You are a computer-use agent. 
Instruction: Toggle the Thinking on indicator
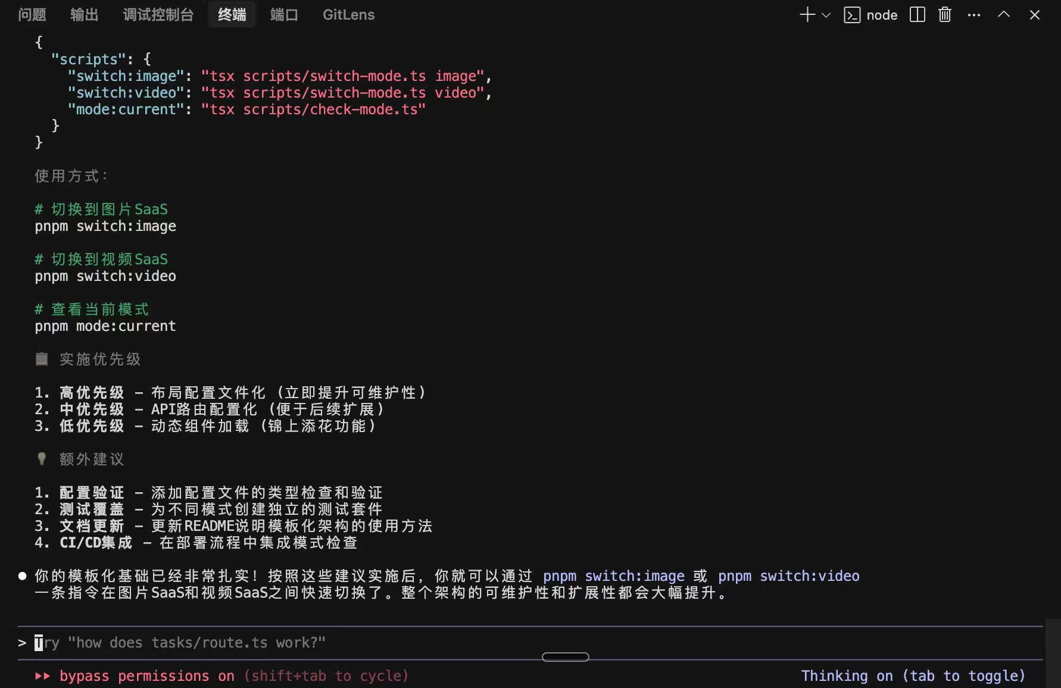click(x=913, y=676)
